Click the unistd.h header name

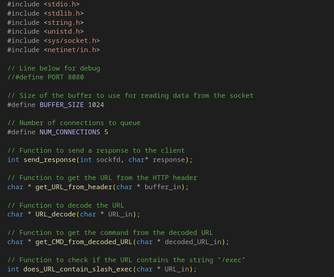pos(64,31)
